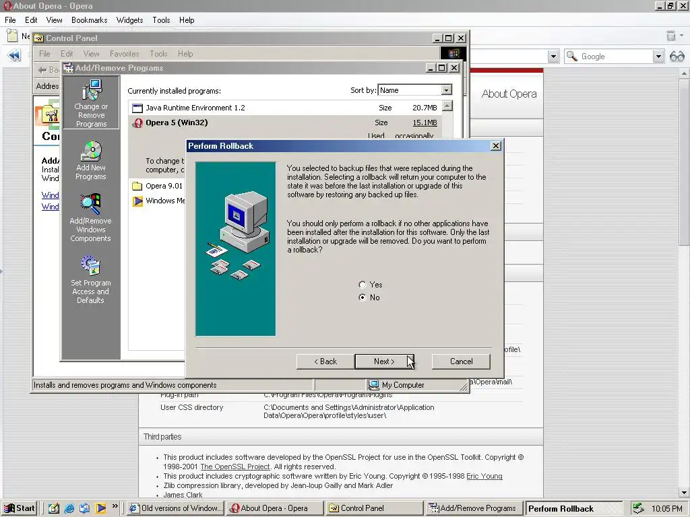Viewport: 690px width, 517px height.
Task: Click the Java Runtime Environment program icon
Action: [137, 108]
